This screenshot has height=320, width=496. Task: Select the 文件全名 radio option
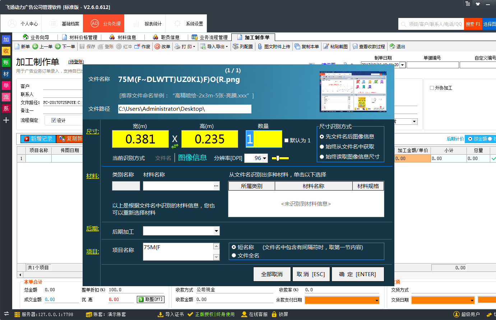[x=234, y=255]
